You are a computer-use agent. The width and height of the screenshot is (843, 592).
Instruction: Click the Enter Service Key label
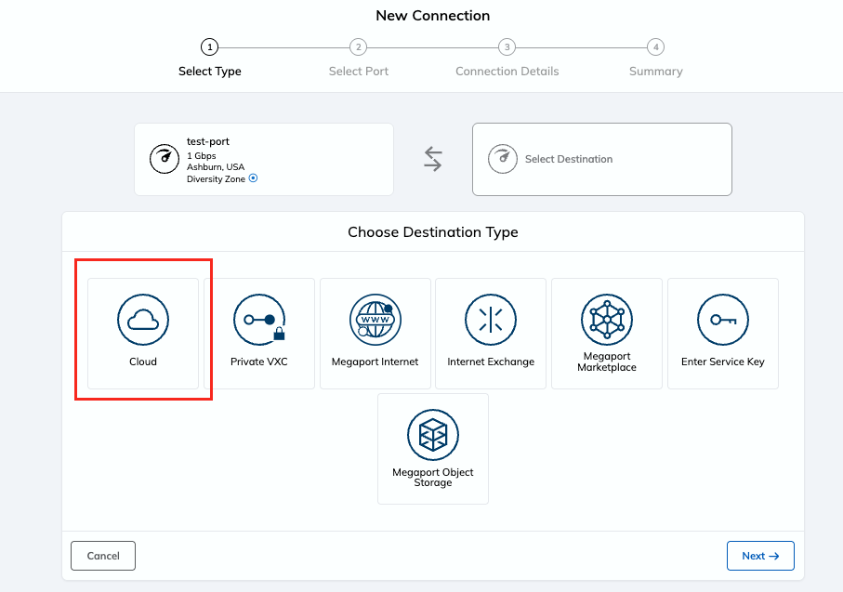723,362
